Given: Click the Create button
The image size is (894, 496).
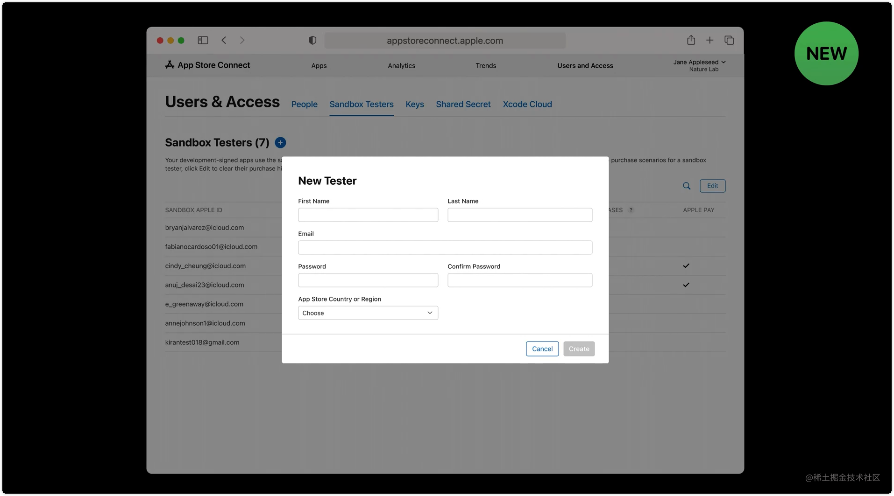Looking at the screenshot, I should click(x=579, y=349).
